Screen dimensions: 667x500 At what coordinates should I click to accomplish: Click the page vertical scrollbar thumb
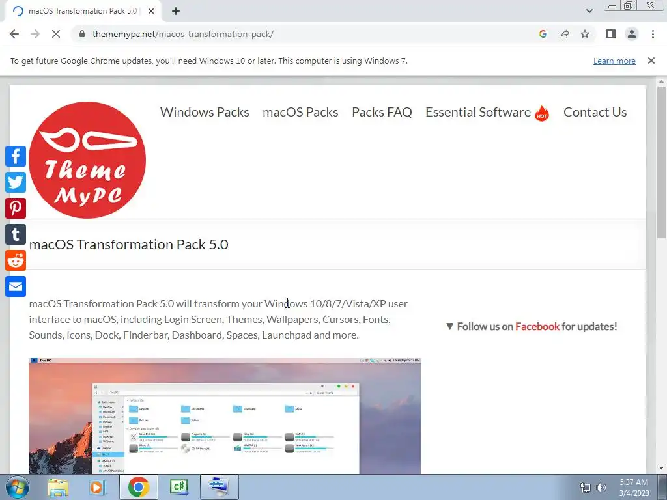coord(662,162)
